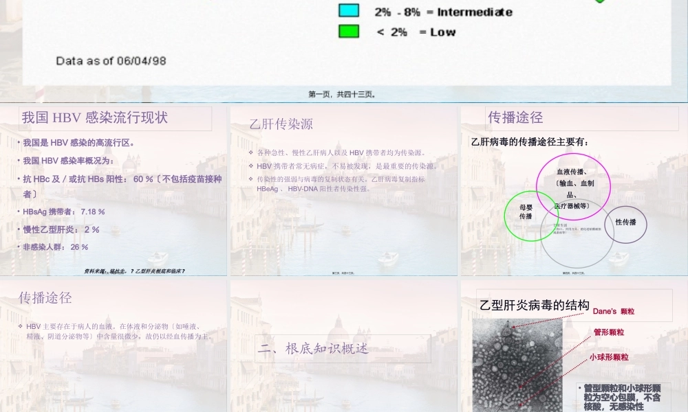Click the footer 第一页，共四十三页

click(x=342, y=94)
